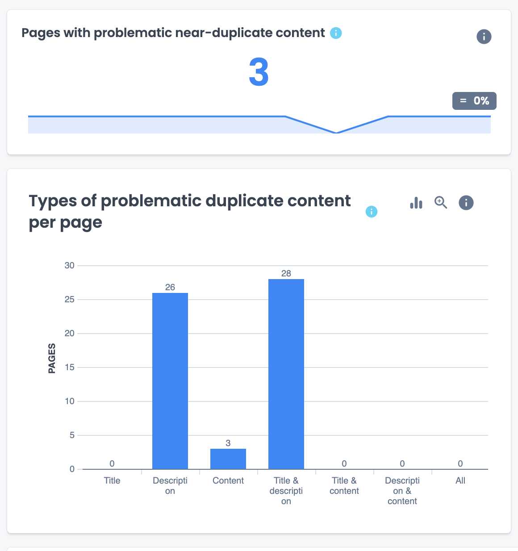Screen dimensions: 518x551
Task: Open the blue tooltip next to the near-duplicate heading
Action: click(335, 33)
